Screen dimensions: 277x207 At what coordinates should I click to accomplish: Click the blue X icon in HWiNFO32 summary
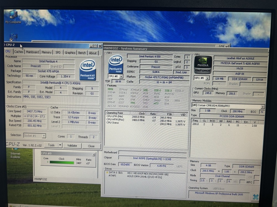(x=255, y=197)
